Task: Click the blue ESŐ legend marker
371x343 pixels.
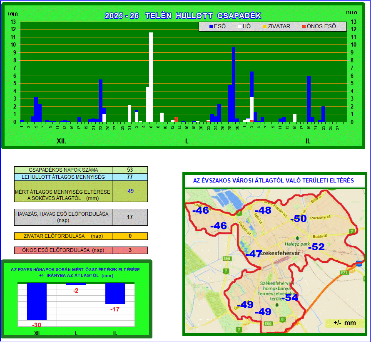Action: pos(211,27)
